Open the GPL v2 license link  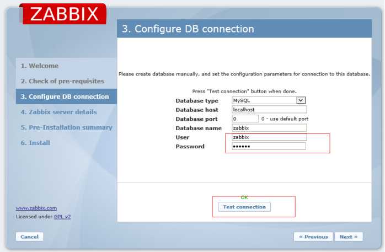click(62, 217)
